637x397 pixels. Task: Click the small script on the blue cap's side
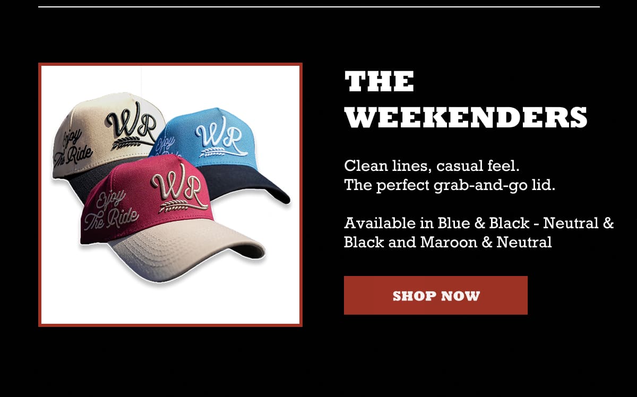click(x=165, y=144)
